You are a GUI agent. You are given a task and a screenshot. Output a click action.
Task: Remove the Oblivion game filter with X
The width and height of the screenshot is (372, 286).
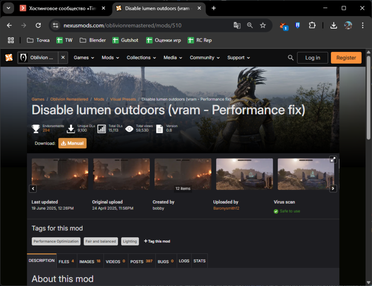click(63, 58)
